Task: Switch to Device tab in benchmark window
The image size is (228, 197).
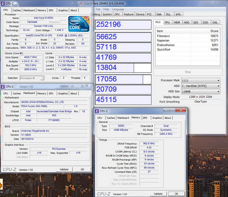Action: pos(140,14)
